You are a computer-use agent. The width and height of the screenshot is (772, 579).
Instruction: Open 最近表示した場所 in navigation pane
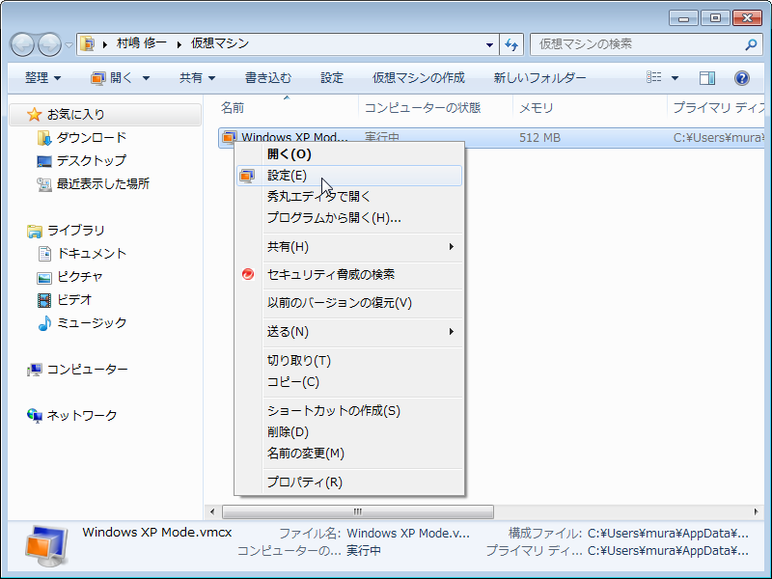[x=103, y=184]
